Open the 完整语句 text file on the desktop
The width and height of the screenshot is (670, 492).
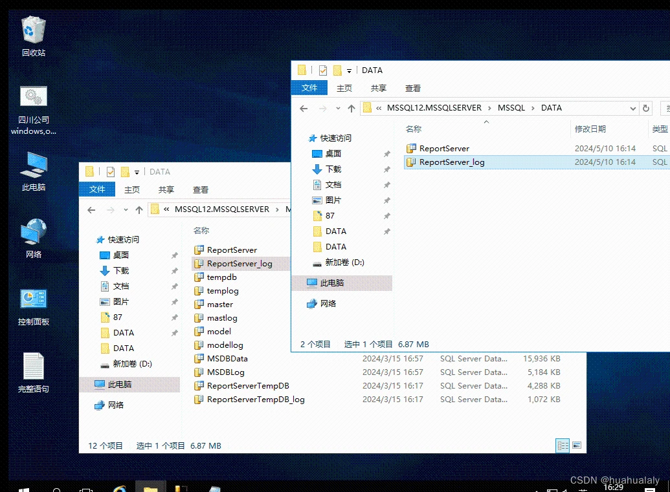(33, 372)
